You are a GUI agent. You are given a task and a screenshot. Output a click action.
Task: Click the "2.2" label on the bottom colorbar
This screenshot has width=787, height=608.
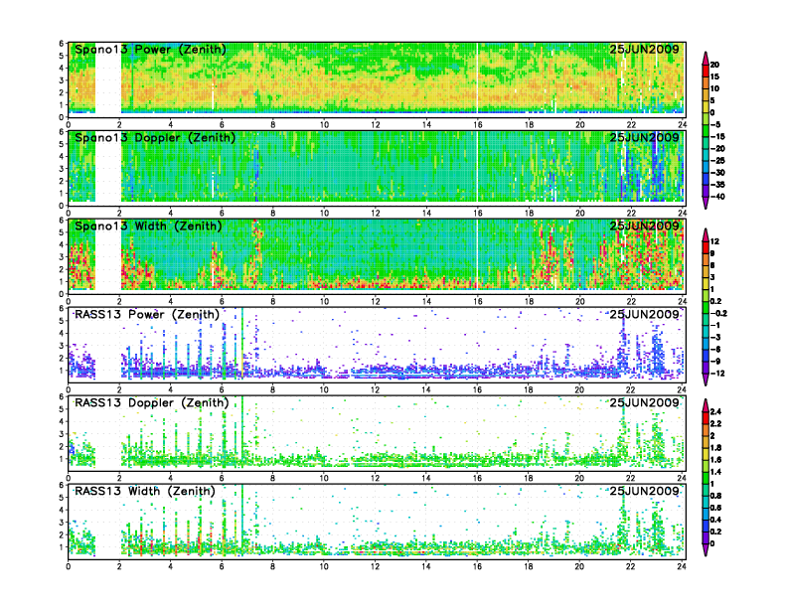(716, 423)
